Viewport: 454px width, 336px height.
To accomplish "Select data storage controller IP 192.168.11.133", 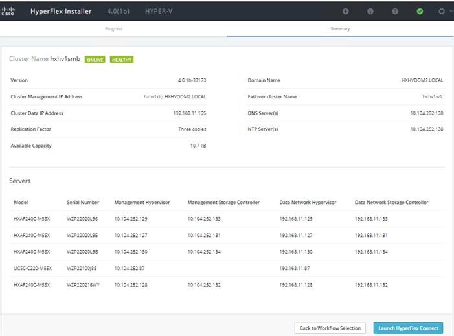I will (371, 219).
